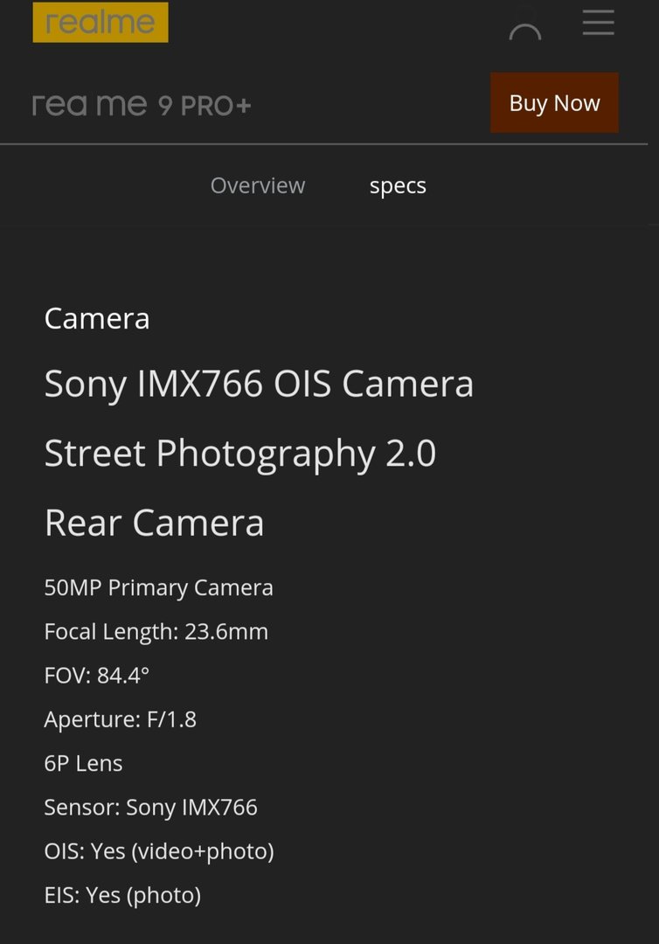Click the divider line below product header
659x944 pixels.
coord(323,143)
